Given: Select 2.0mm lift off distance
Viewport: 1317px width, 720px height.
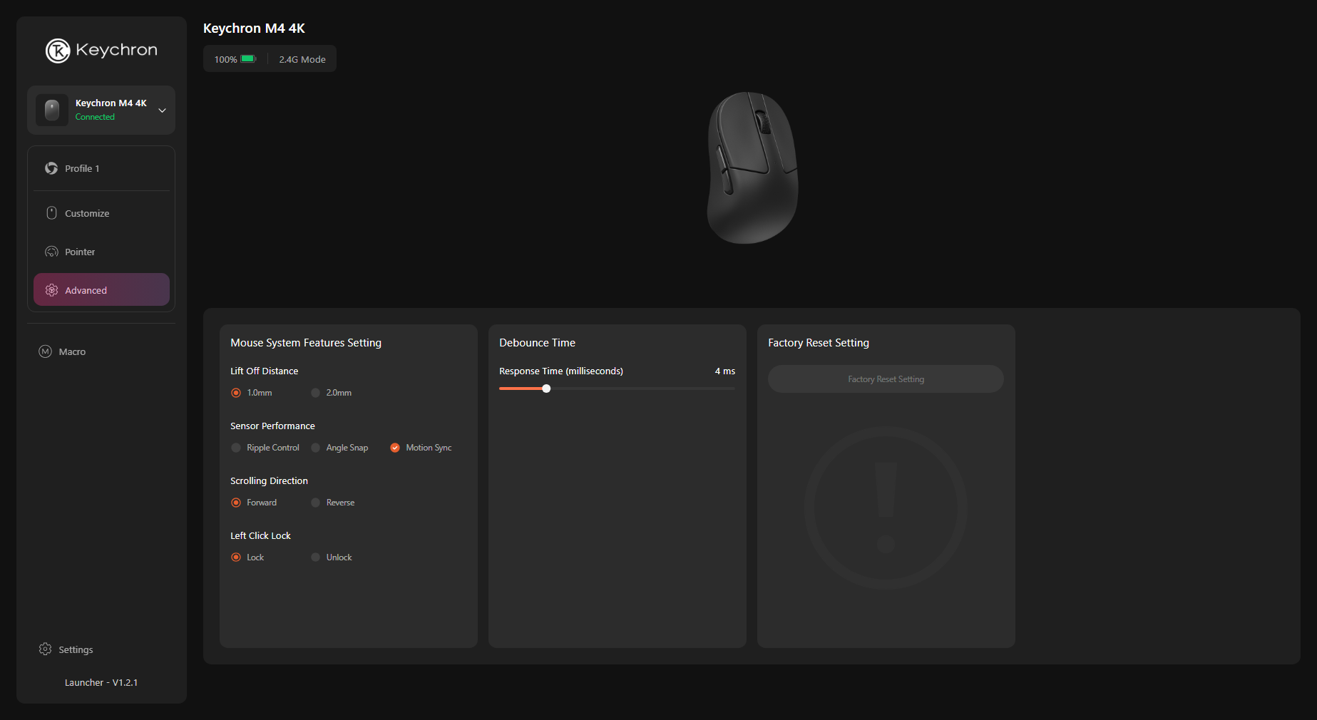Looking at the screenshot, I should coord(315,393).
